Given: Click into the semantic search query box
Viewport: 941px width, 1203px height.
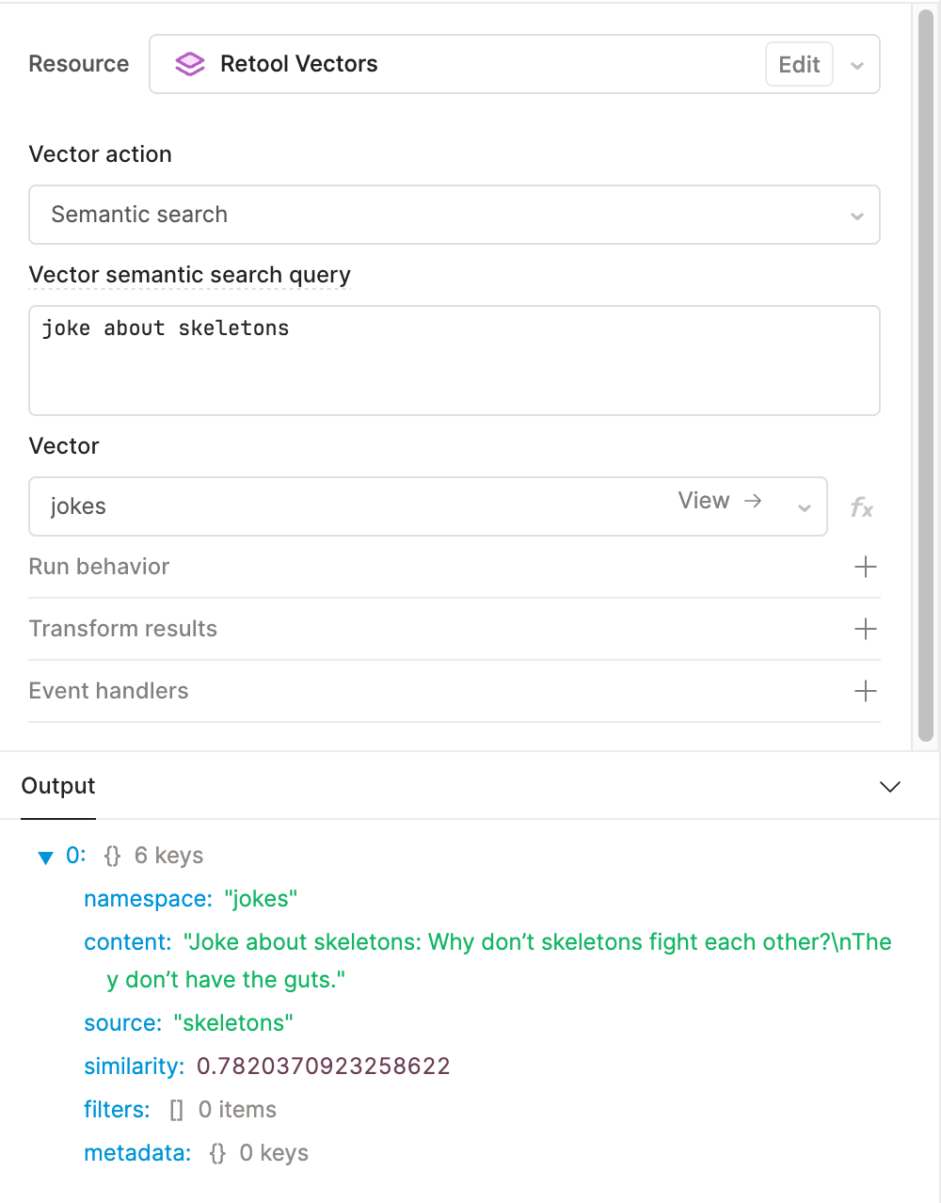Looking at the screenshot, I should [455, 361].
